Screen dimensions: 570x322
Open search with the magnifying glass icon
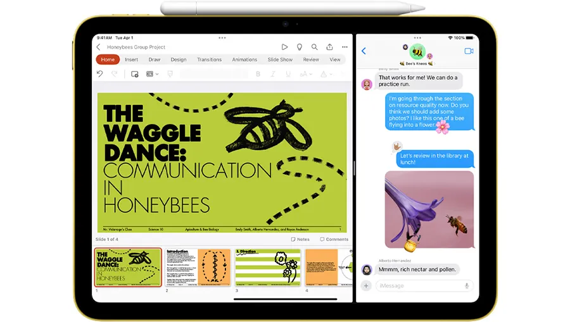point(314,47)
